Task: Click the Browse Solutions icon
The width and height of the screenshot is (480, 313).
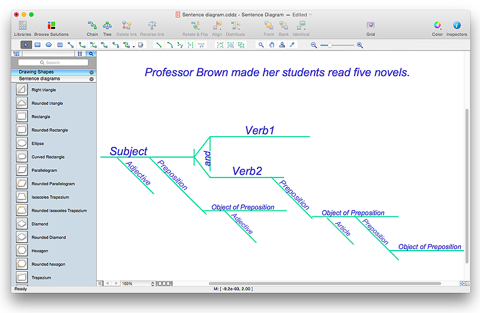Action: (51, 28)
